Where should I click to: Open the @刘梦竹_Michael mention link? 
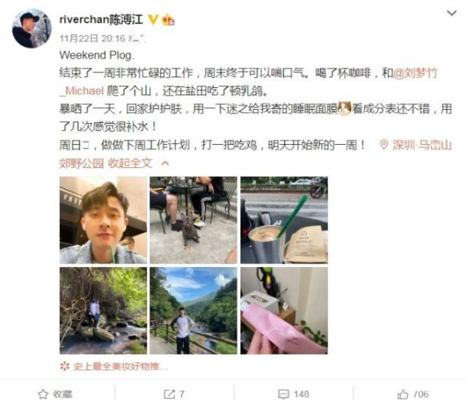[248, 82]
